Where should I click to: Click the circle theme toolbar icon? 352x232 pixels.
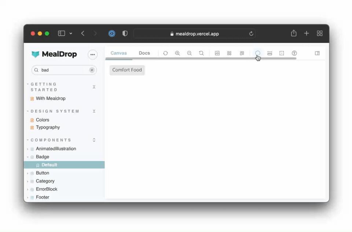pyautogui.click(x=257, y=53)
